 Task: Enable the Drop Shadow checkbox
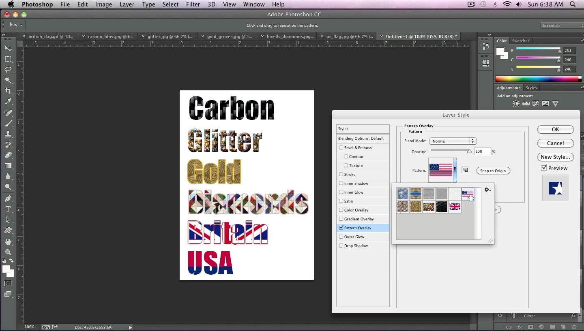(x=341, y=246)
